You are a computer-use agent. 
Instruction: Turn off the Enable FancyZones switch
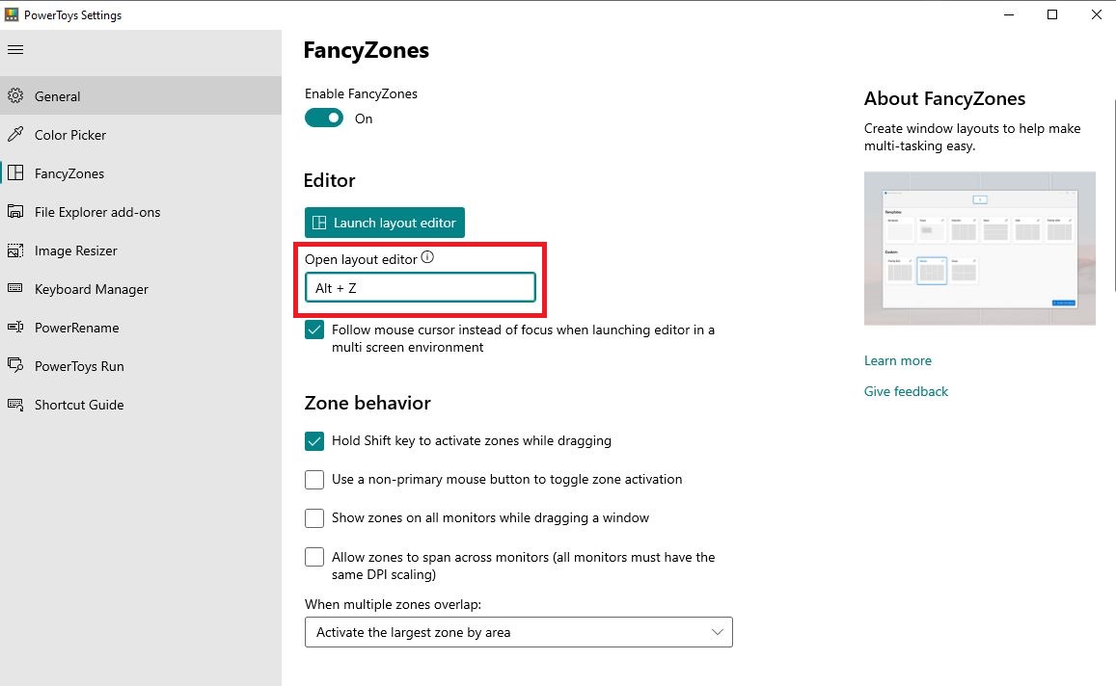[x=324, y=118]
